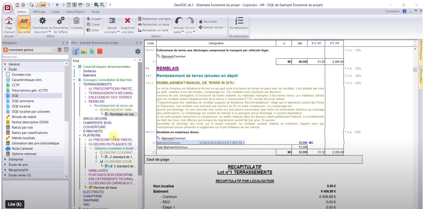Click the Annuler saisie undo arrow
Viewport: 424px width, 209px height.
pyautogui.click(x=179, y=22)
